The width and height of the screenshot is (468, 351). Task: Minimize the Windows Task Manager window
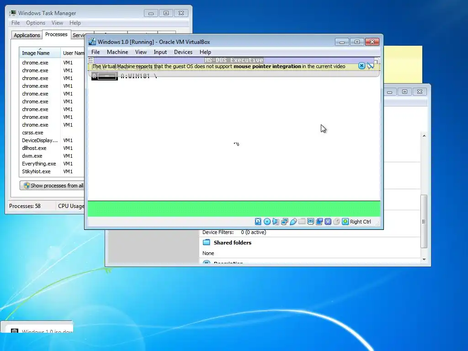click(x=151, y=13)
